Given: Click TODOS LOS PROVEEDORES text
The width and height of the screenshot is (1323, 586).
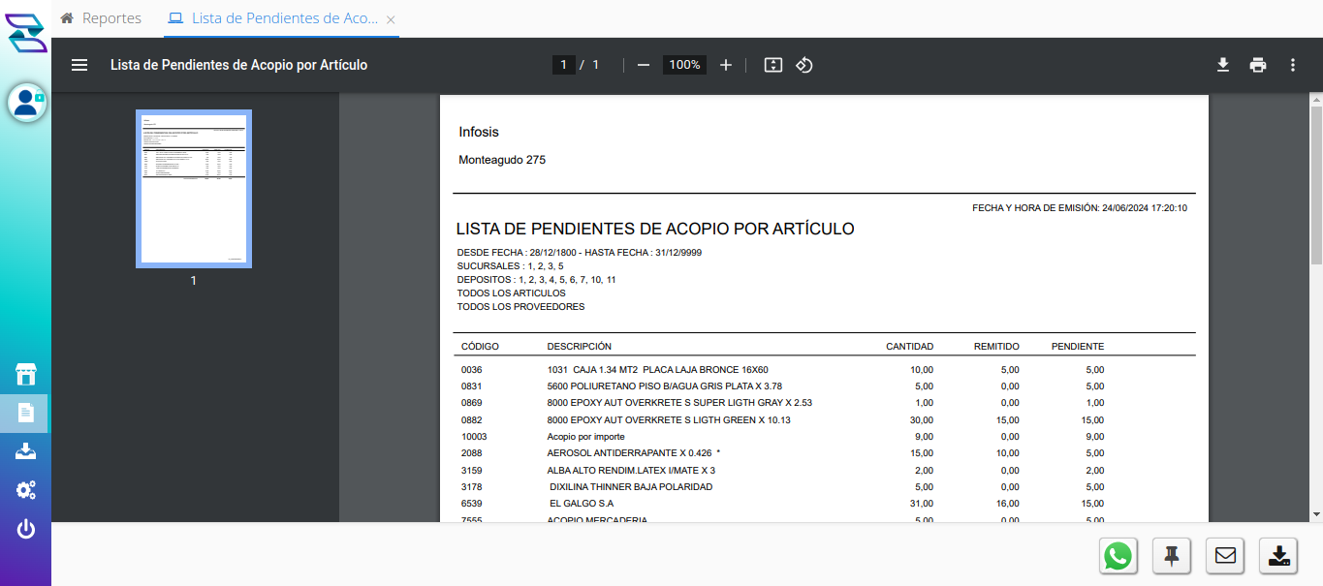Looking at the screenshot, I should [x=520, y=307].
